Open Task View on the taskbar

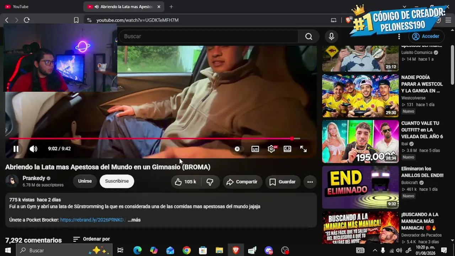click(x=121, y=251)
